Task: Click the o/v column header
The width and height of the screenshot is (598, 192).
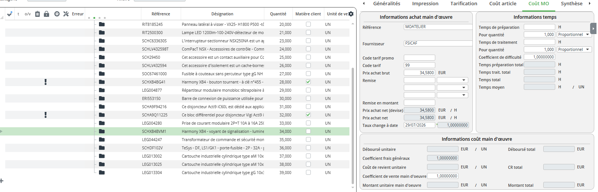Action: pyautogui.click(x=28, y=14)
